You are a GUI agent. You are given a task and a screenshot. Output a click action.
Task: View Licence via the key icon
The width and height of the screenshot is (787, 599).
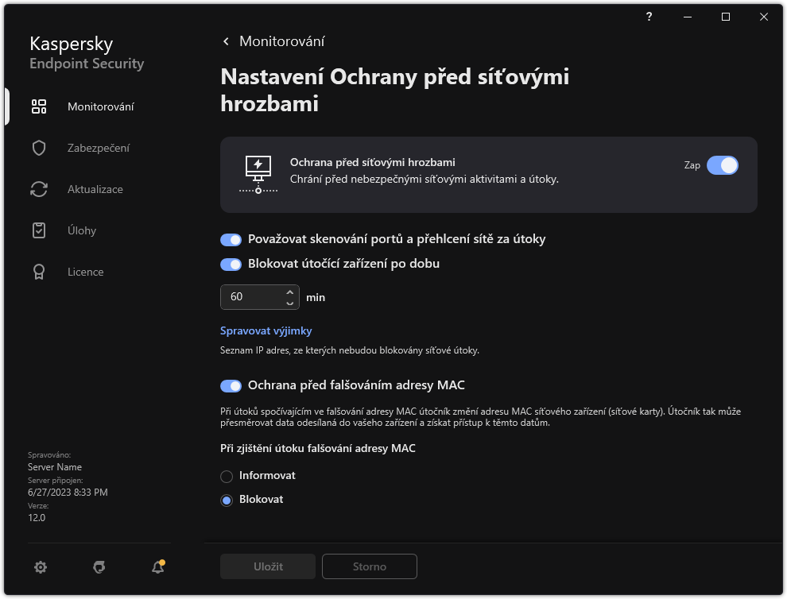tap(38, 271)
